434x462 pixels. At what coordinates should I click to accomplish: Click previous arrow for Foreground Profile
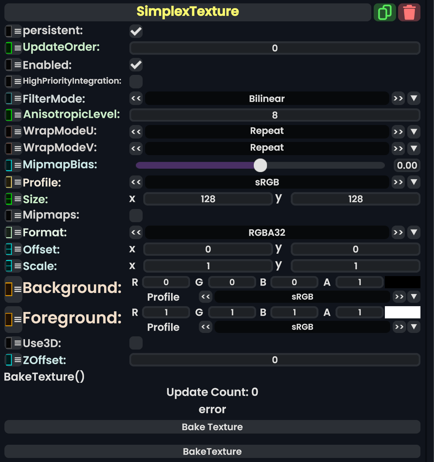pyautogui.click(x=206, y=327)
